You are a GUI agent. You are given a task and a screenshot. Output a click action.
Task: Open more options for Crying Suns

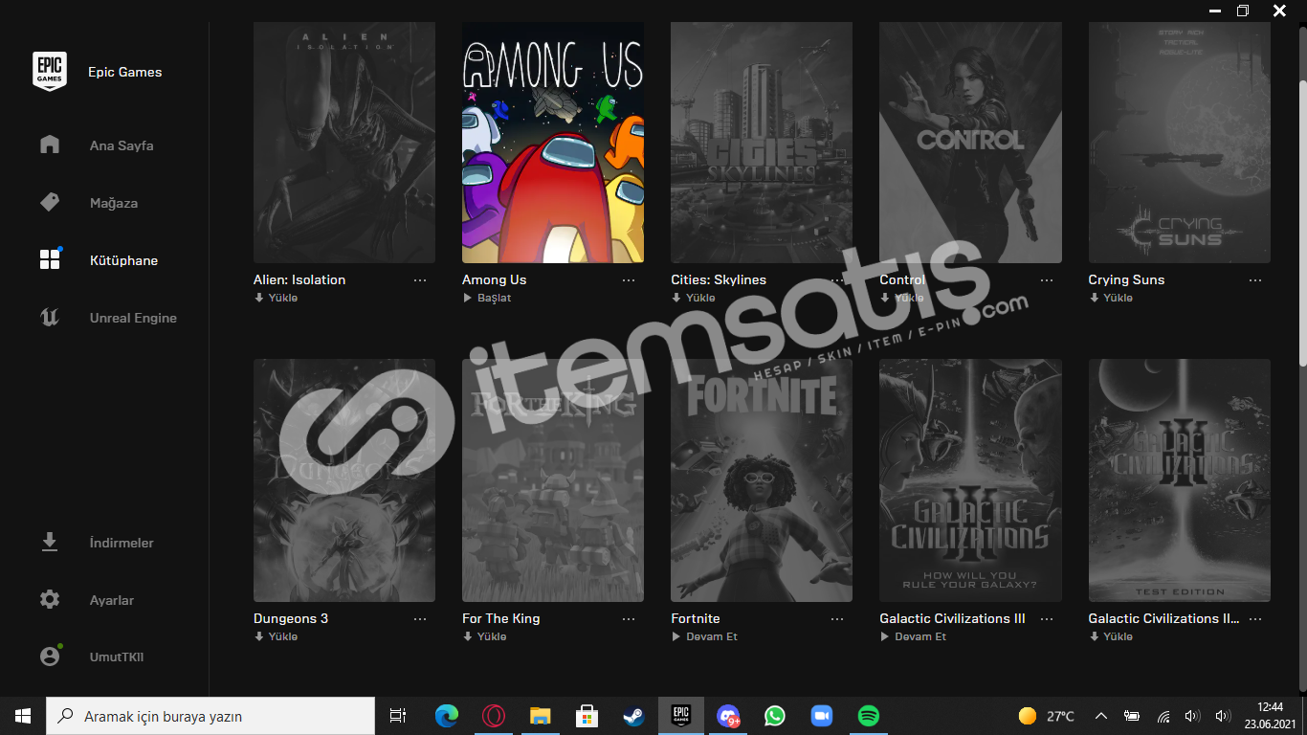pyautogui.click(x=1255, y=279)
